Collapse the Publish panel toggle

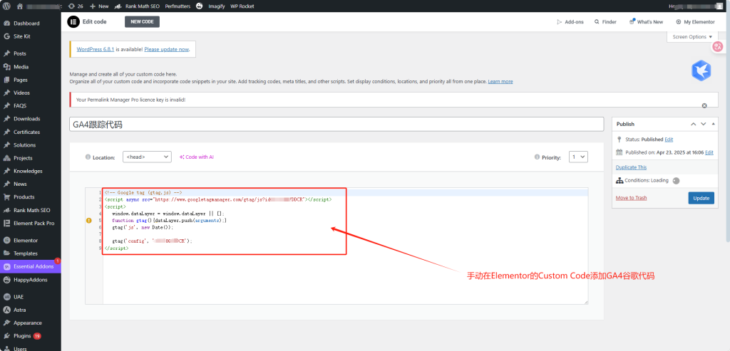point(714,124)
